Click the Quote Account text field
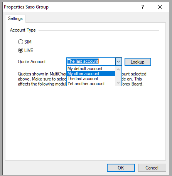 tap(91, 62)
